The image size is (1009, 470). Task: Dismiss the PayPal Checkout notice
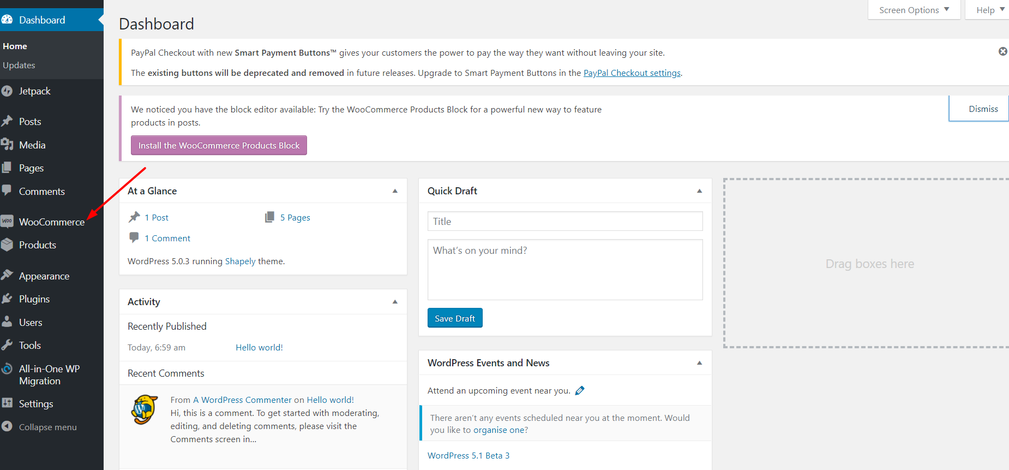click(x=1002, y=51)
